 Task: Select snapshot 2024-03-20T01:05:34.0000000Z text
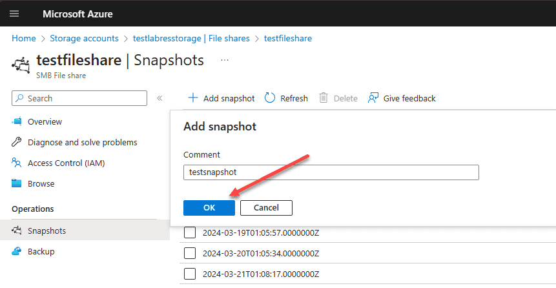[x=261, y=254]
